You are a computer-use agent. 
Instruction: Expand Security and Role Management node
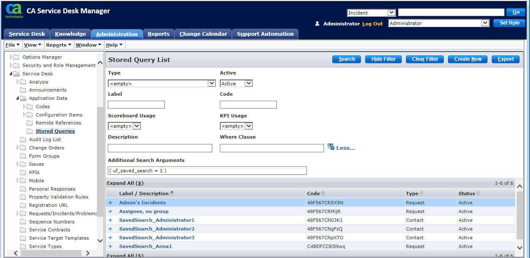[11, 65]
